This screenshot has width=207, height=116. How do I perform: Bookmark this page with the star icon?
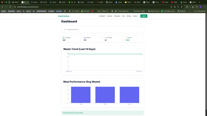182,7
